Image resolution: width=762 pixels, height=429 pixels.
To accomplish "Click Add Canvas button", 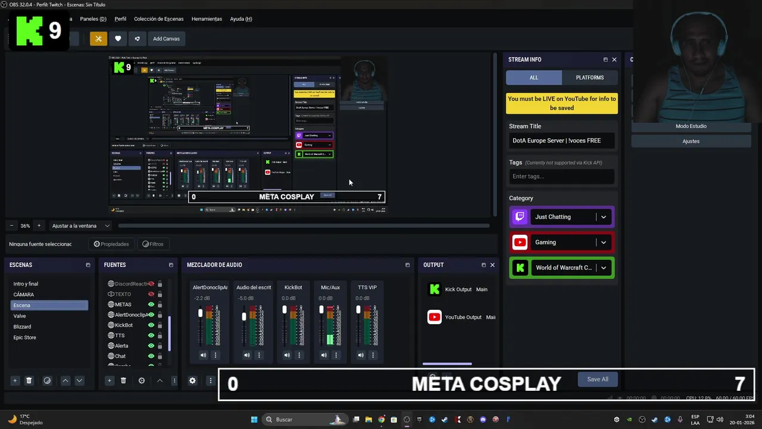I will pos(166,39).
